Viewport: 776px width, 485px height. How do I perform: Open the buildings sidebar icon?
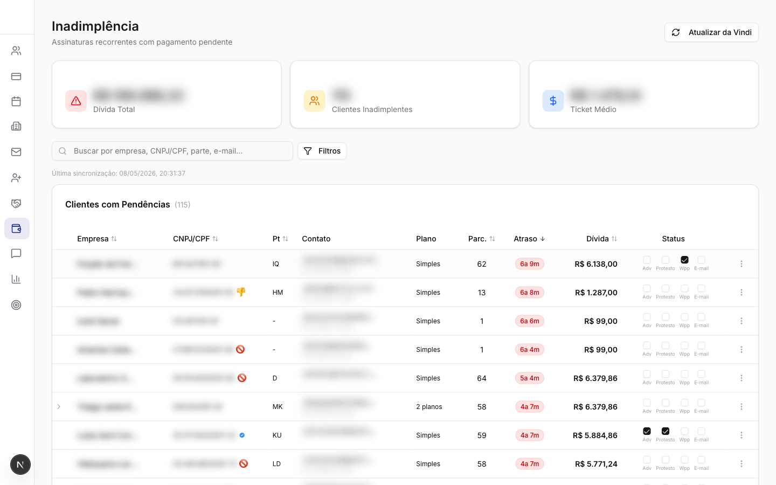coord(16,126)
